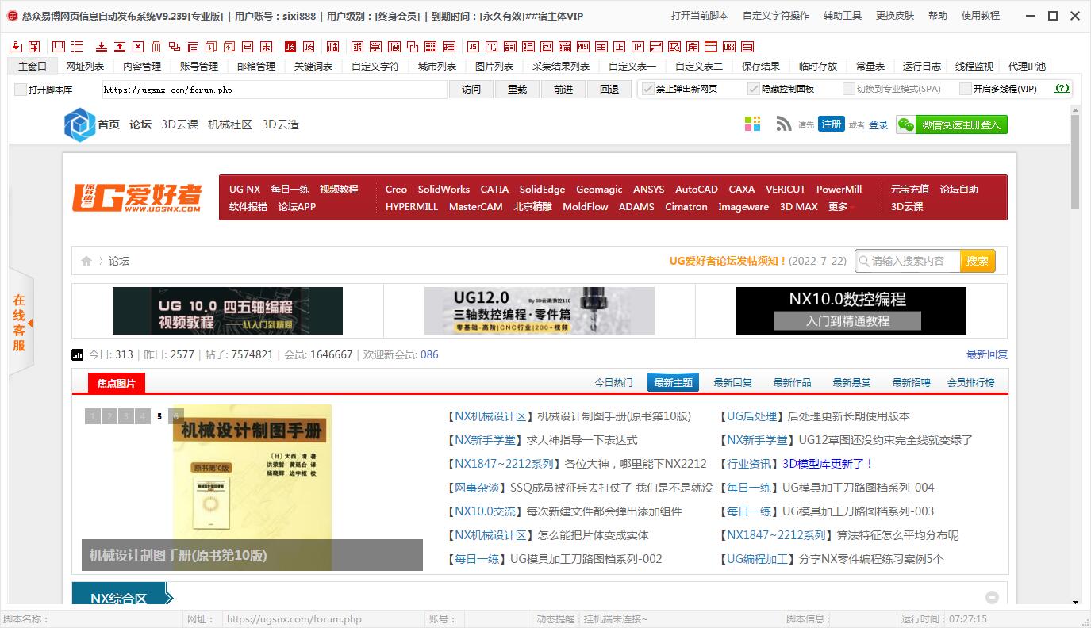The height and width of the screenshot is (628, 1091).
Task: Toggle 禁止弹出新网页 checkbox
Action: pos(648,89)
